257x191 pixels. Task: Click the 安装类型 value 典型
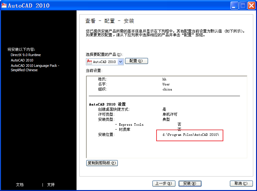[x=166, y=119]
